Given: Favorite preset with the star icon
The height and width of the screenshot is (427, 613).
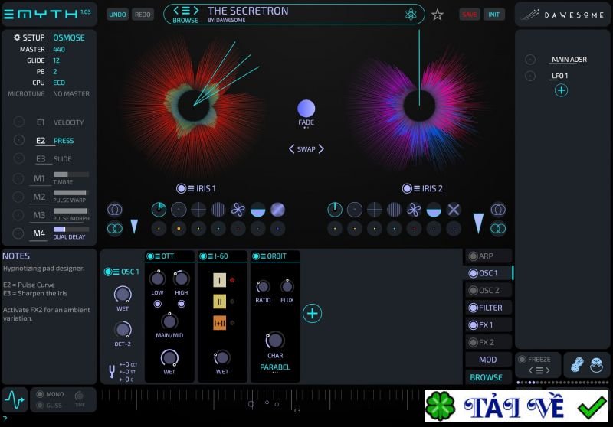Looking at the screenshot, I should tap(437, 15).
